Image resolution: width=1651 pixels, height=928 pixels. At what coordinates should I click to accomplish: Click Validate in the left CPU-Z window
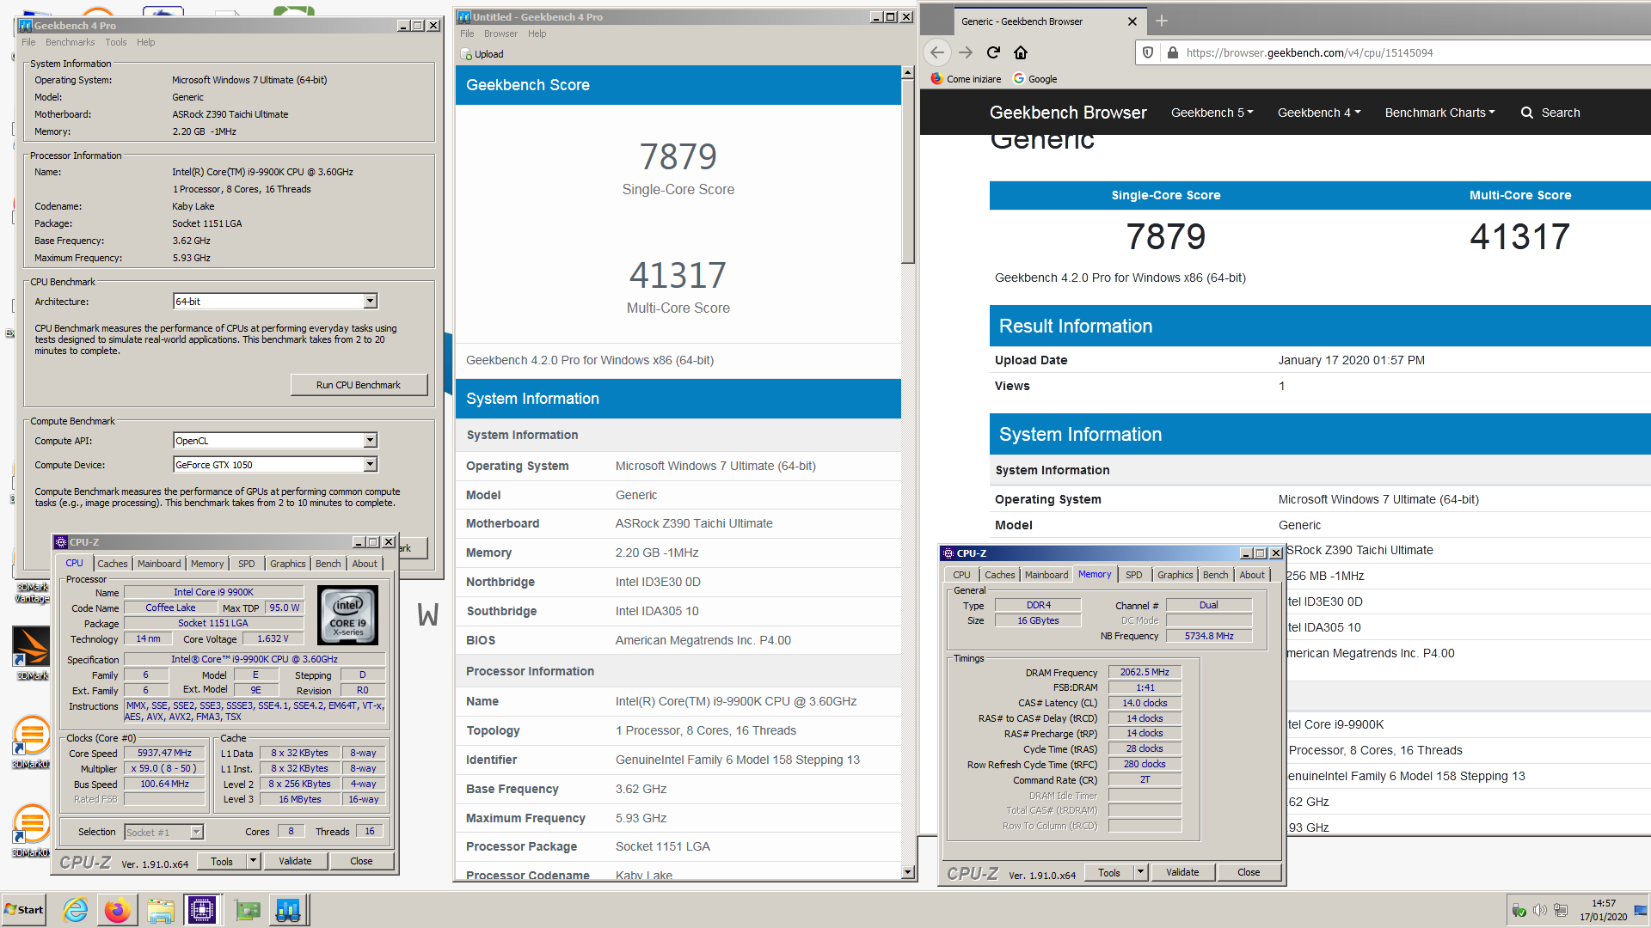(295, 861)
